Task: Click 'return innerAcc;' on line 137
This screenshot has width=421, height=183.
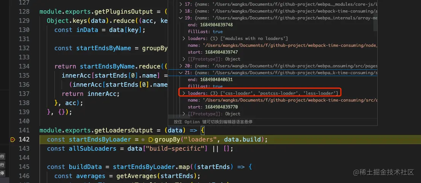Action: (91, 94)
